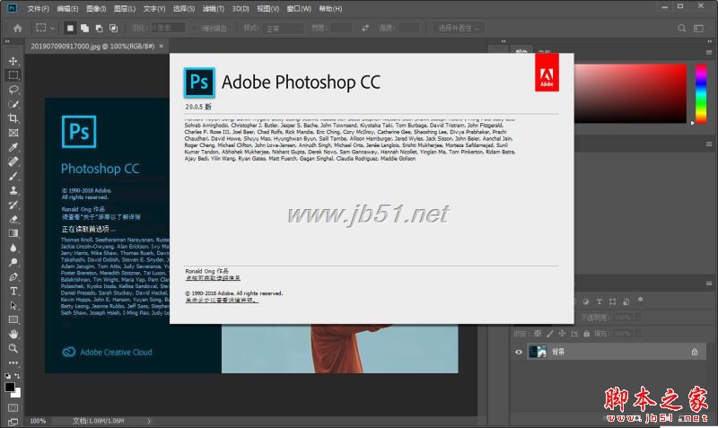The image size is (718, 428).
Task: Select the Healing Brush tool
Action: click(13, 162)
